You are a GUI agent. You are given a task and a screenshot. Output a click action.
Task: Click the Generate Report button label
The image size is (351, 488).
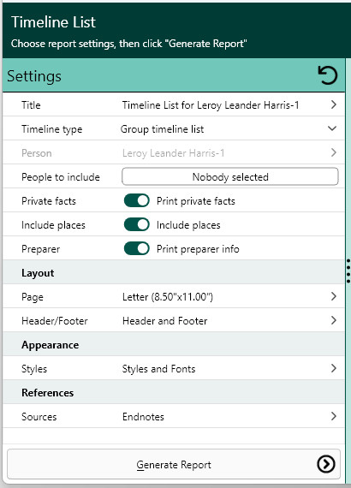[174, 465]
